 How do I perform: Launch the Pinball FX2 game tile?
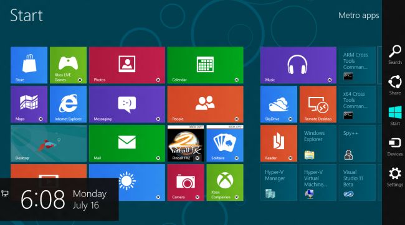pyautogui.click(x=186, y=144)
